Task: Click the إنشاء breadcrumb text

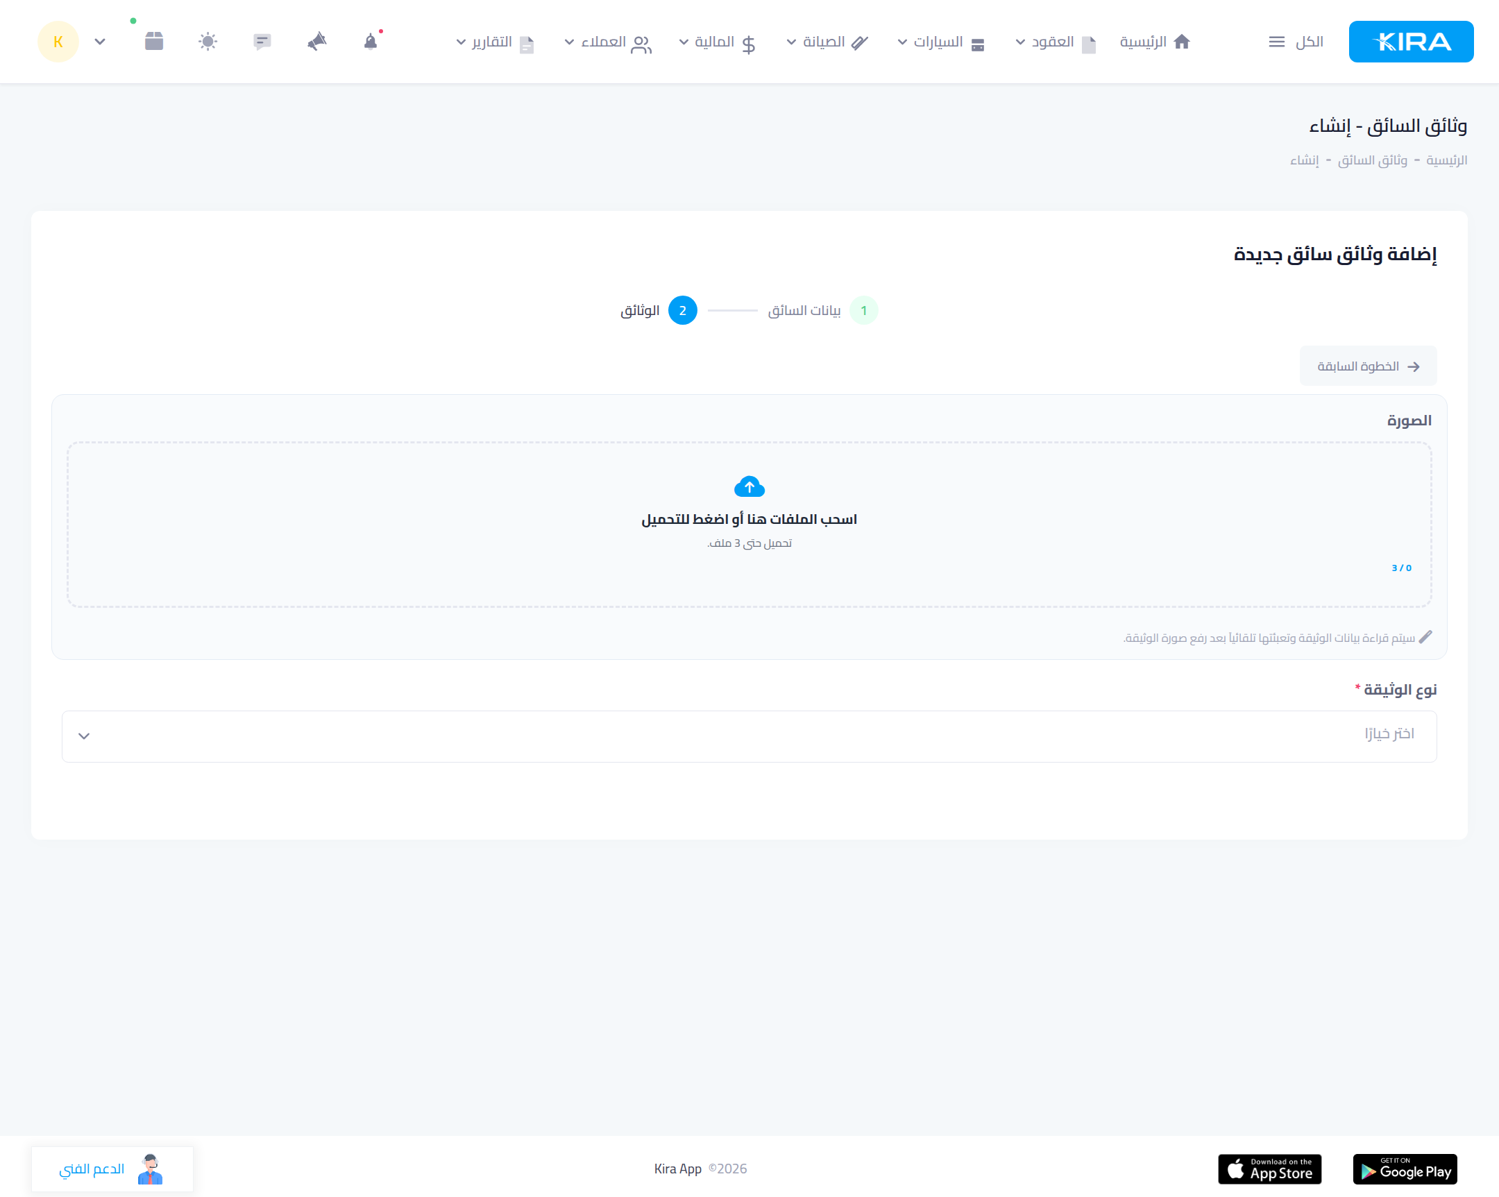Action: tap(1304, 160)
